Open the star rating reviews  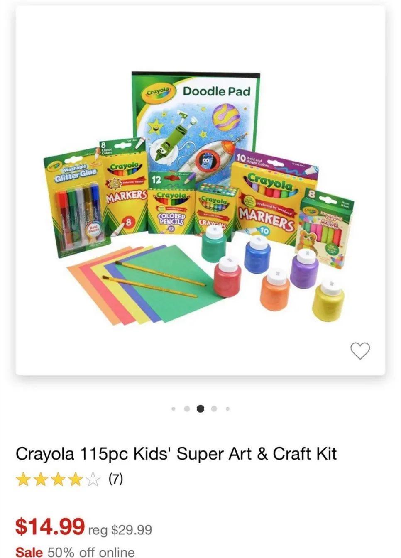click(58, 480)
